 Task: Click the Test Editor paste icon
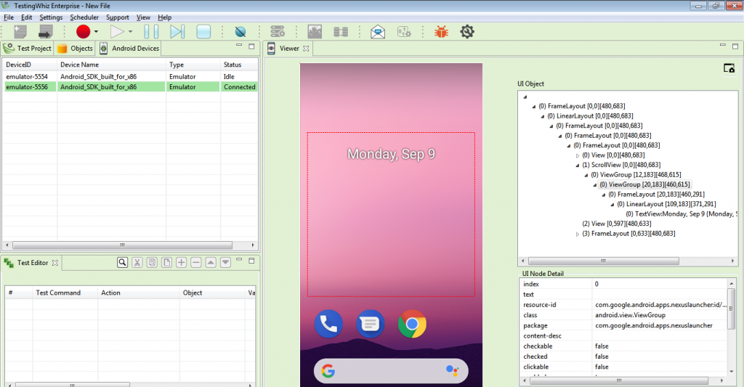pyautogui.click(x=166, y=262)
